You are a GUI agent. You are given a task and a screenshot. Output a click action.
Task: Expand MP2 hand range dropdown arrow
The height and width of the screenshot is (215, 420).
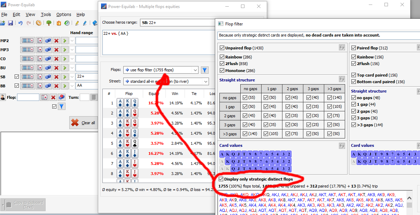pyautogui.click(x=72, y=41)
